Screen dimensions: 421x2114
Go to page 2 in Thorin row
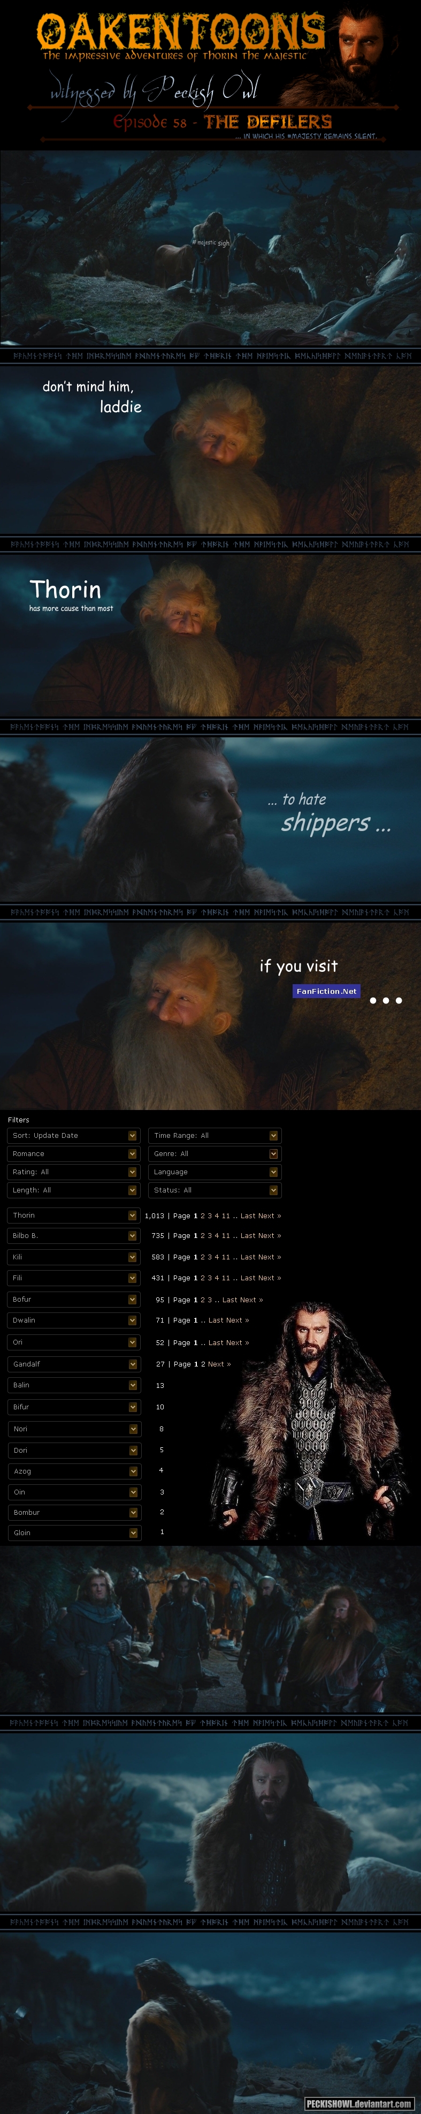click(203, 1216)
